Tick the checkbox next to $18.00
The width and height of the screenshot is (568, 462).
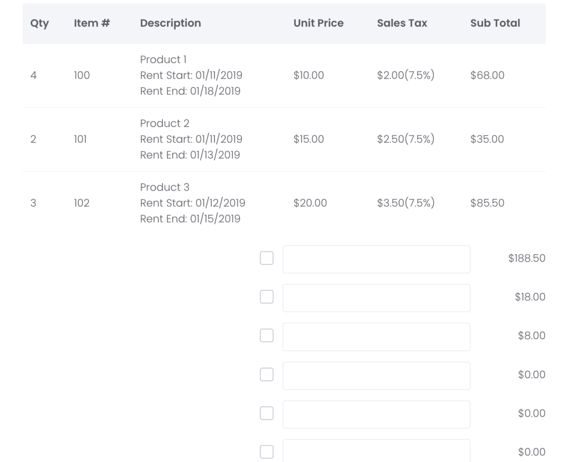(267, 297)
